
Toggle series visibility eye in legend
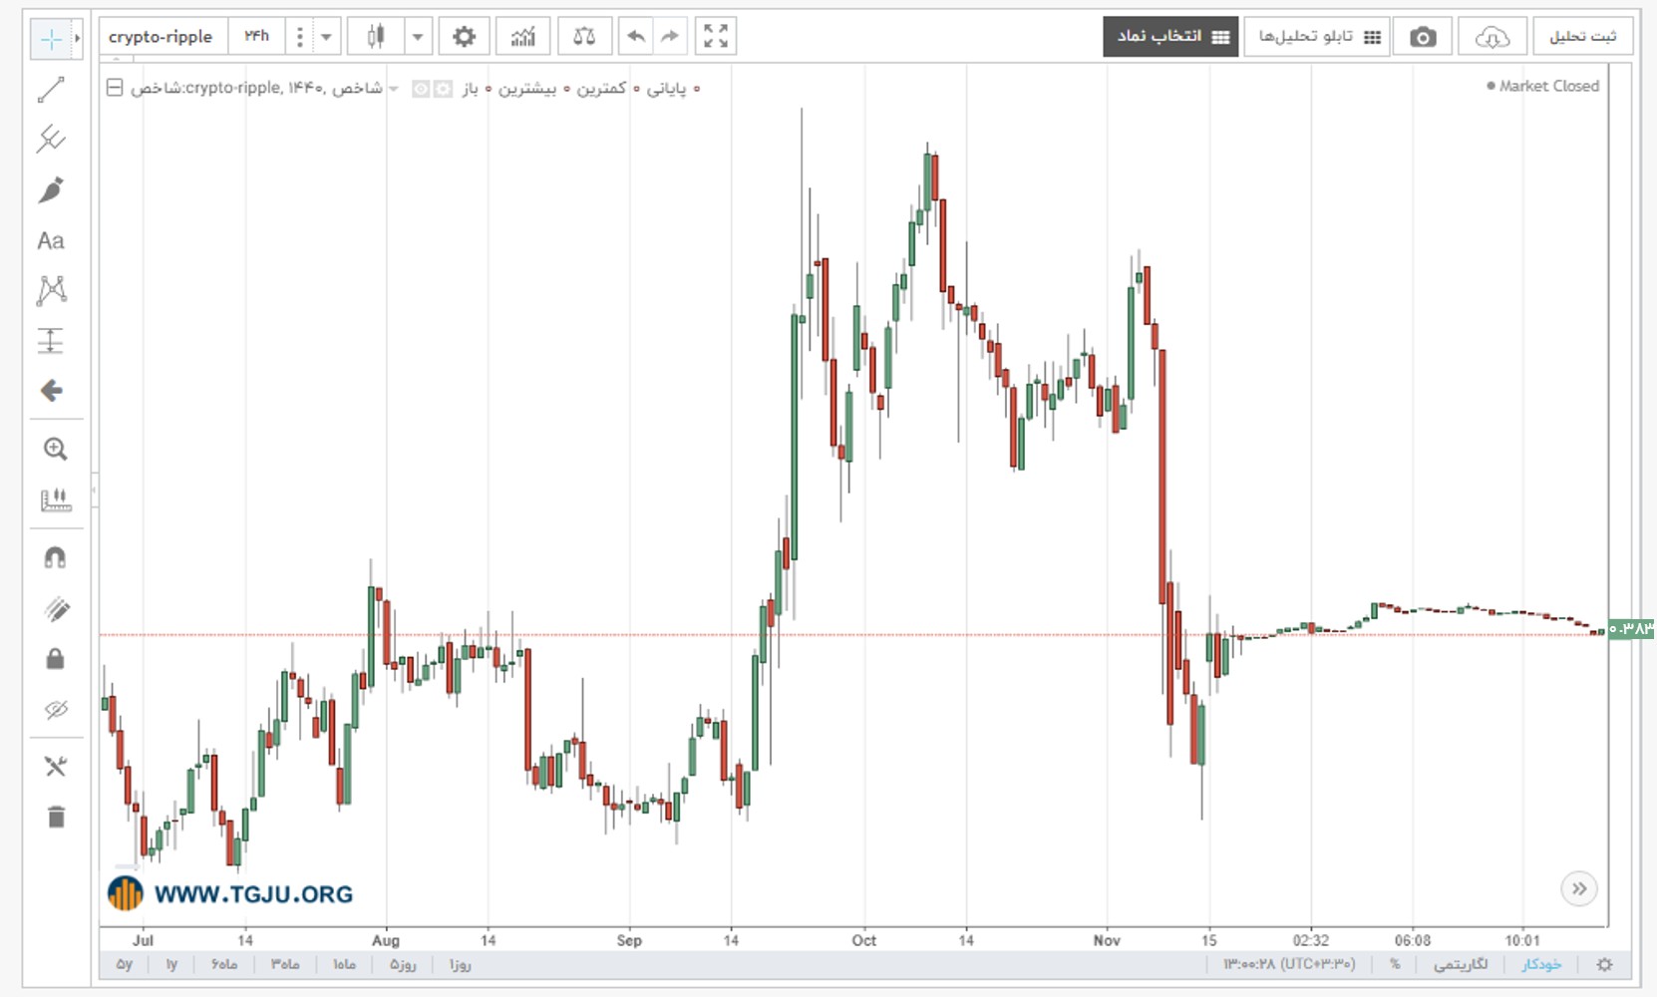pos(421,89)
